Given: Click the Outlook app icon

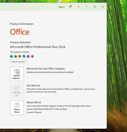Looking at the screenshot, I should point(24,56).
